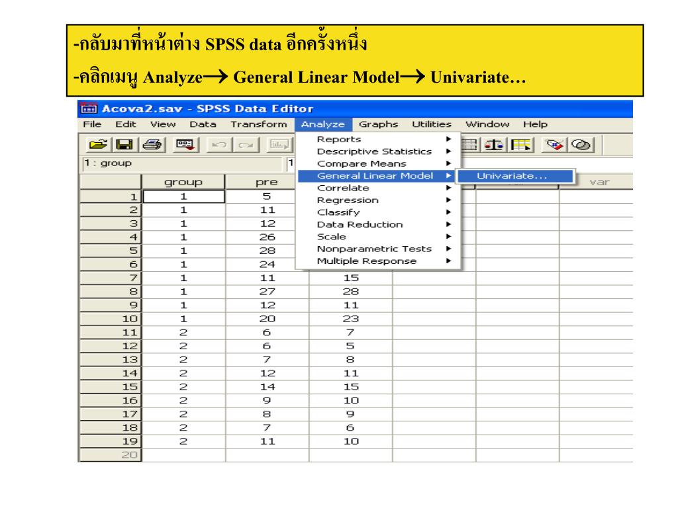This screenshot has width=678, height=508.
Task: Expand the Reports submenu
Action: pyautogui.click(x=378, y=140)
